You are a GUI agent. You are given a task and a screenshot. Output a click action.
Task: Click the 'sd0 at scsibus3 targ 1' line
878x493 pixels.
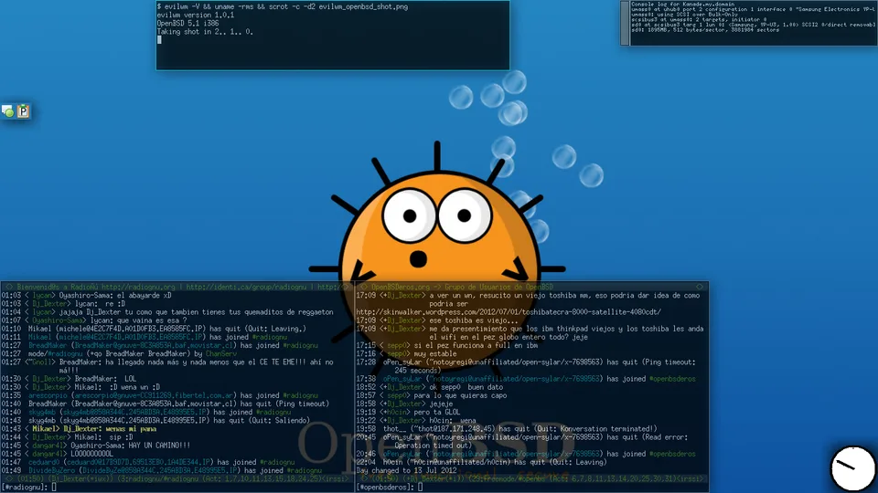[x=754, y=25]
